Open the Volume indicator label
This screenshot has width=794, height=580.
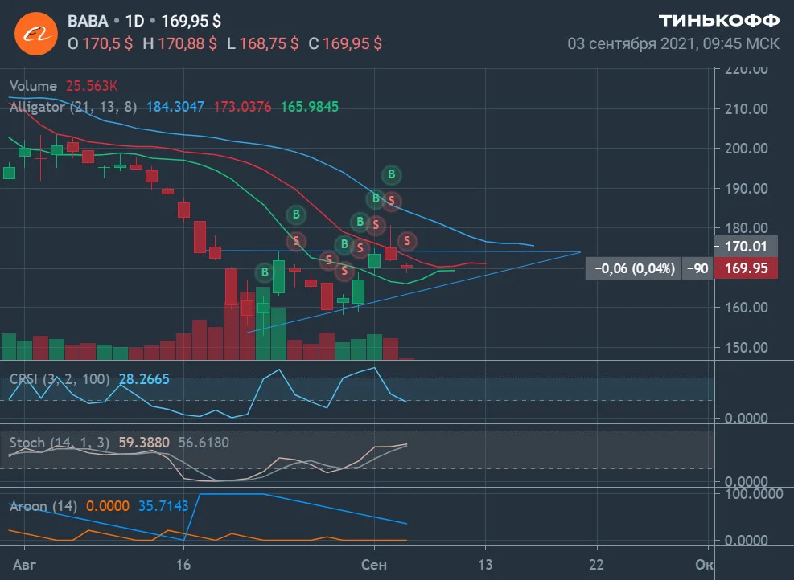point(33,85)
